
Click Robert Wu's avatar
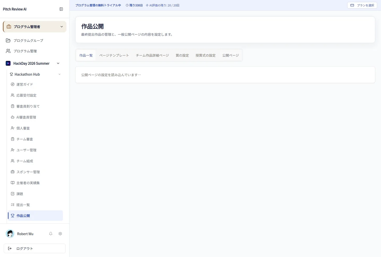10,234
